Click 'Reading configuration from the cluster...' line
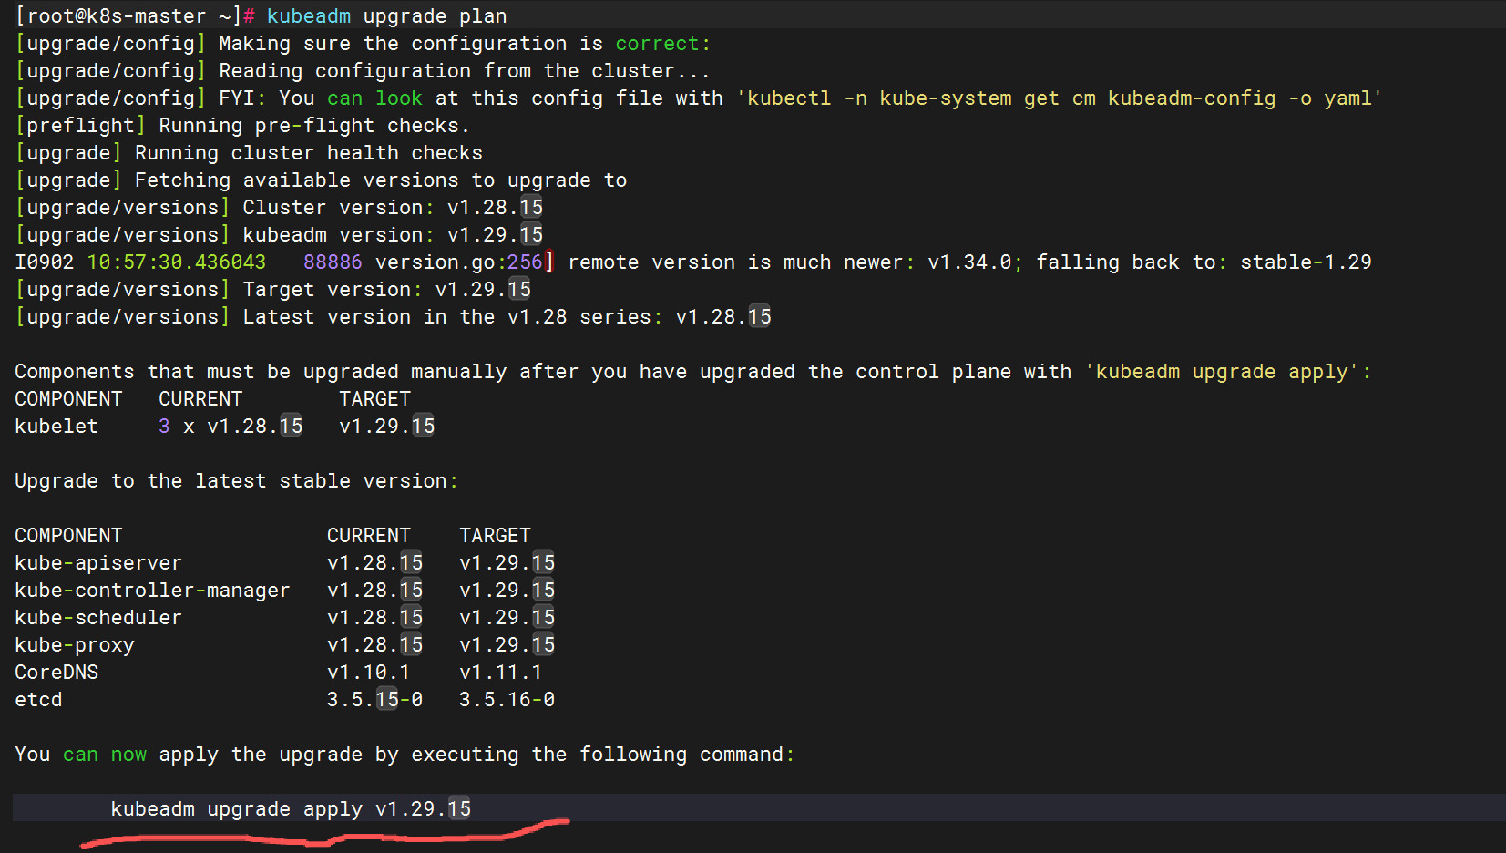This screenshot has width=1506, height=853. (x=465, y=71)
